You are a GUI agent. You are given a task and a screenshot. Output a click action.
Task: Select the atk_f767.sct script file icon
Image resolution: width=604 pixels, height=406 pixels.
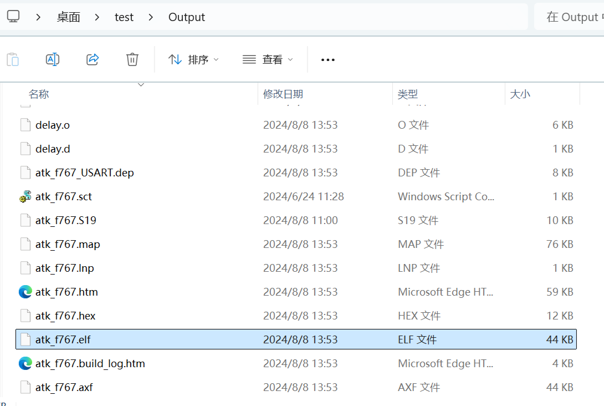[x=25, y=196]
